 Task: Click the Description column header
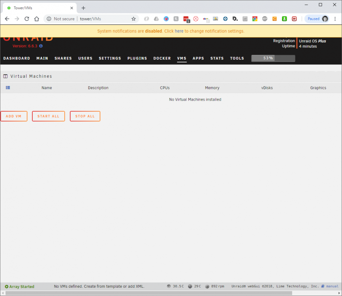tap(98, 88)
